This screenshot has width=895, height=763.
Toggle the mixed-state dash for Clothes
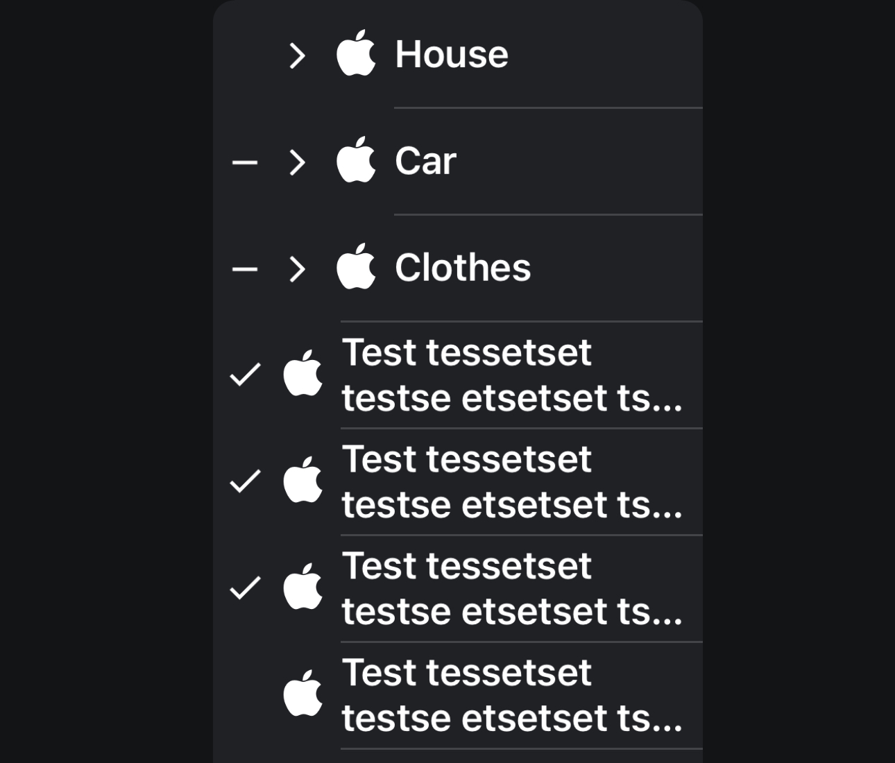click(244, 269)
